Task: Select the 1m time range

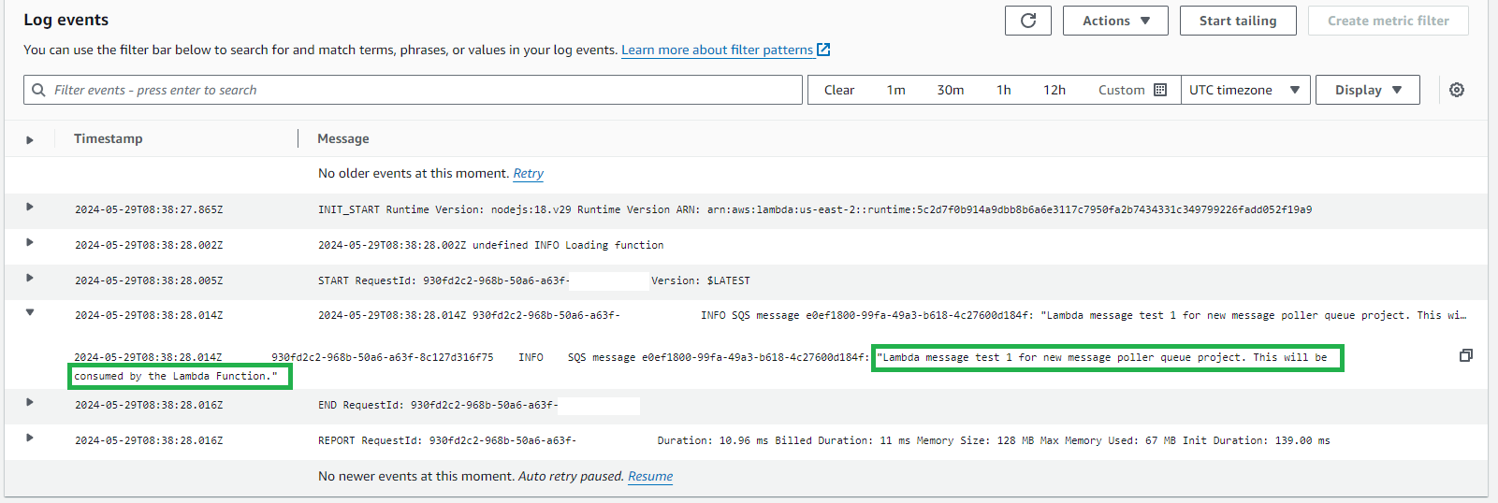Action: 895,90
